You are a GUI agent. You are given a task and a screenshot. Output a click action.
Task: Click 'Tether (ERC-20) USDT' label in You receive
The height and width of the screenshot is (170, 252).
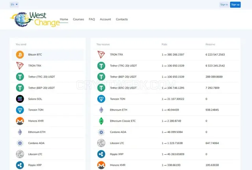(123, 88)
